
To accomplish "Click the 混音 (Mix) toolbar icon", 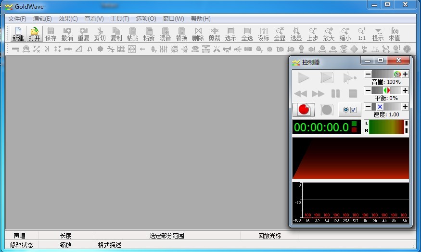I will (x=165, y=34).
